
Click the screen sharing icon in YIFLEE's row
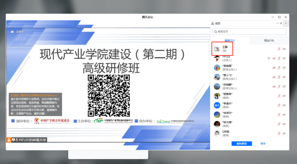point(269,58)
